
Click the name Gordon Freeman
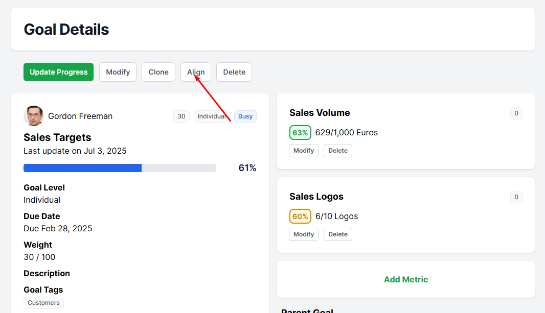pyautogui.click(x=80, y=116)
